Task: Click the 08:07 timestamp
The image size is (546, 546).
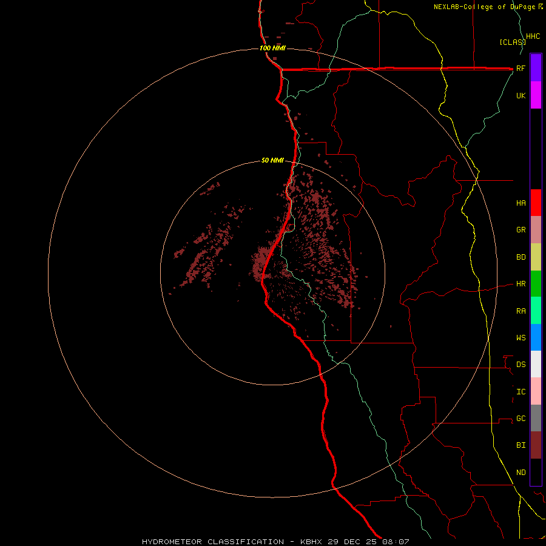Action: (396, 542)
